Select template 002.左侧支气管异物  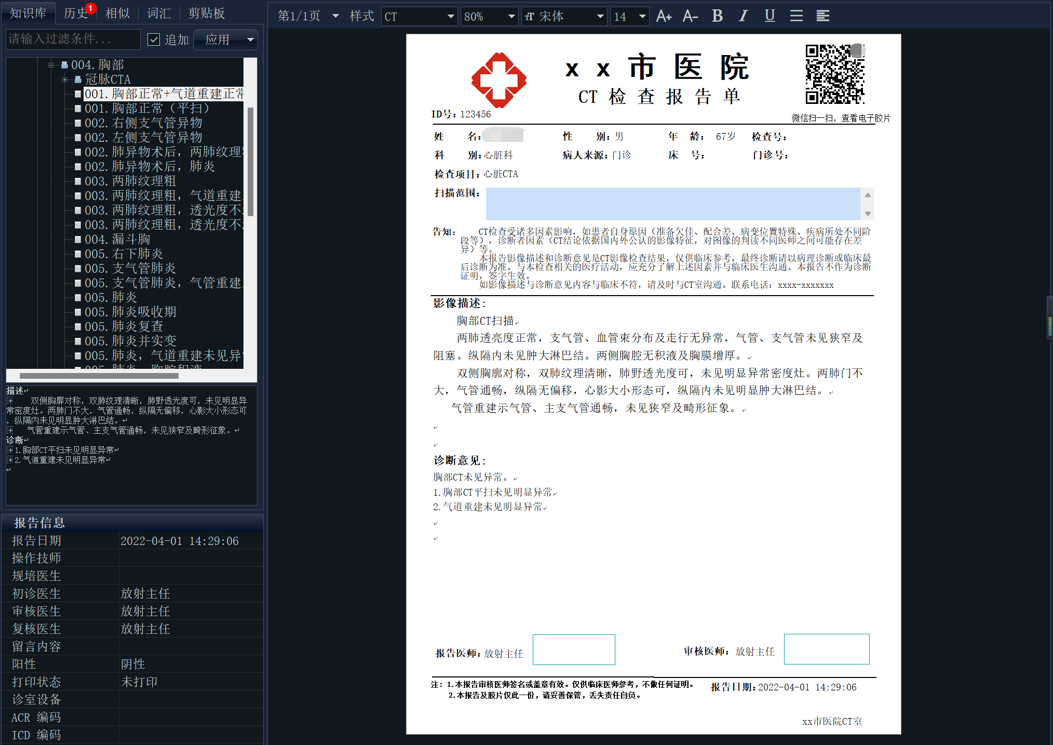coord(143,137)
